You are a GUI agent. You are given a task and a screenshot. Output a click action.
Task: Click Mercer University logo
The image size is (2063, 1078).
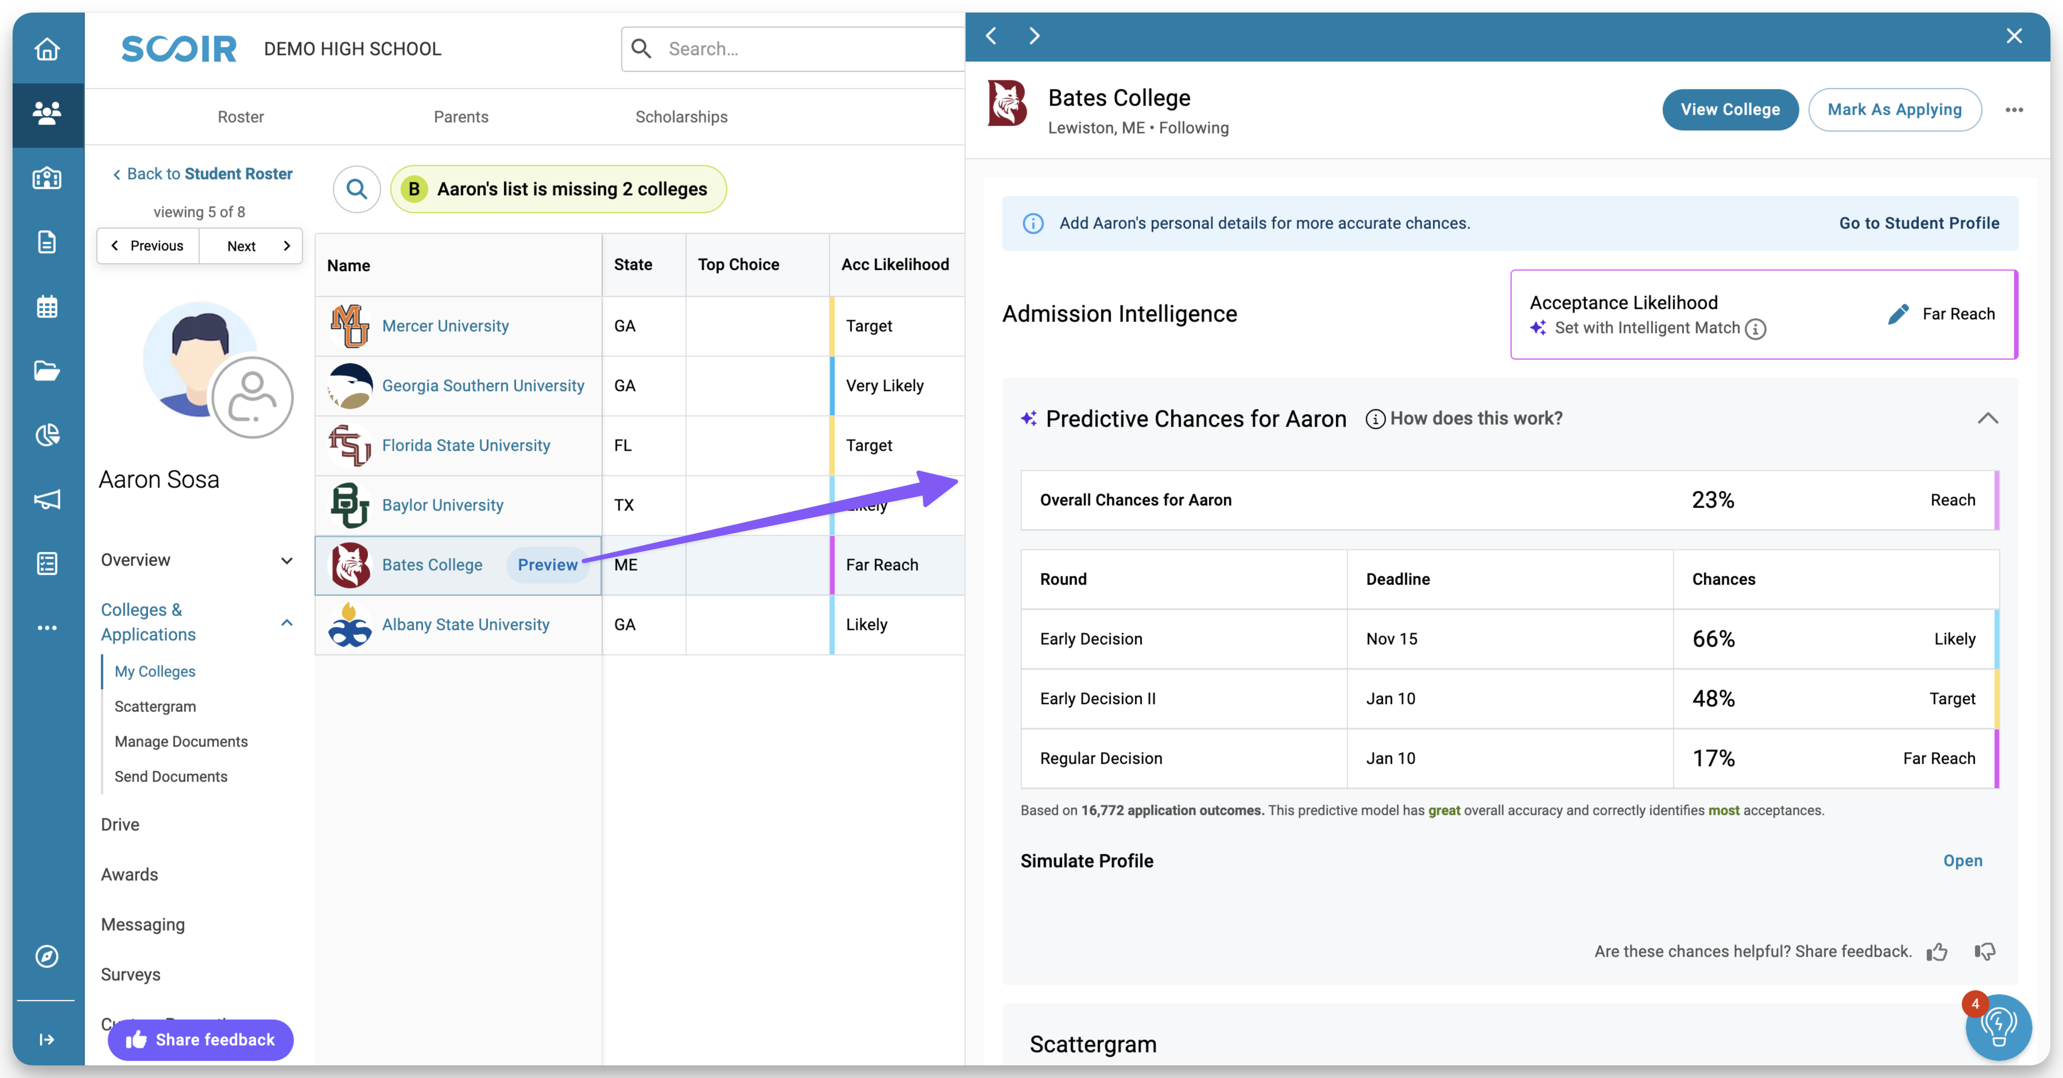point(350,326)
